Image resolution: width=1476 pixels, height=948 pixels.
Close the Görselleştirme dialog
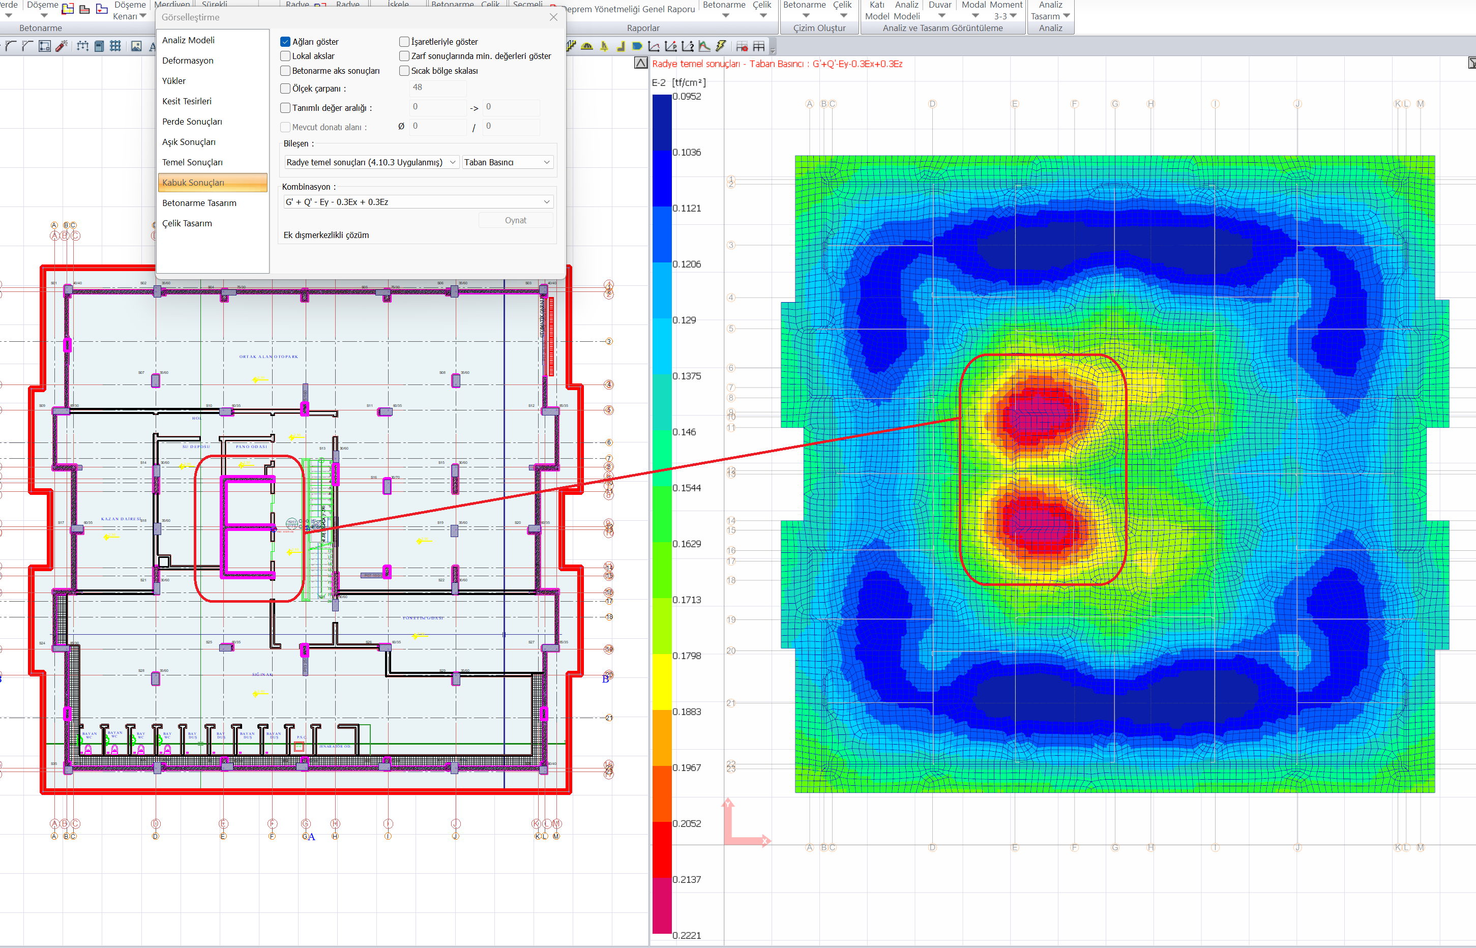coord(553,17)
